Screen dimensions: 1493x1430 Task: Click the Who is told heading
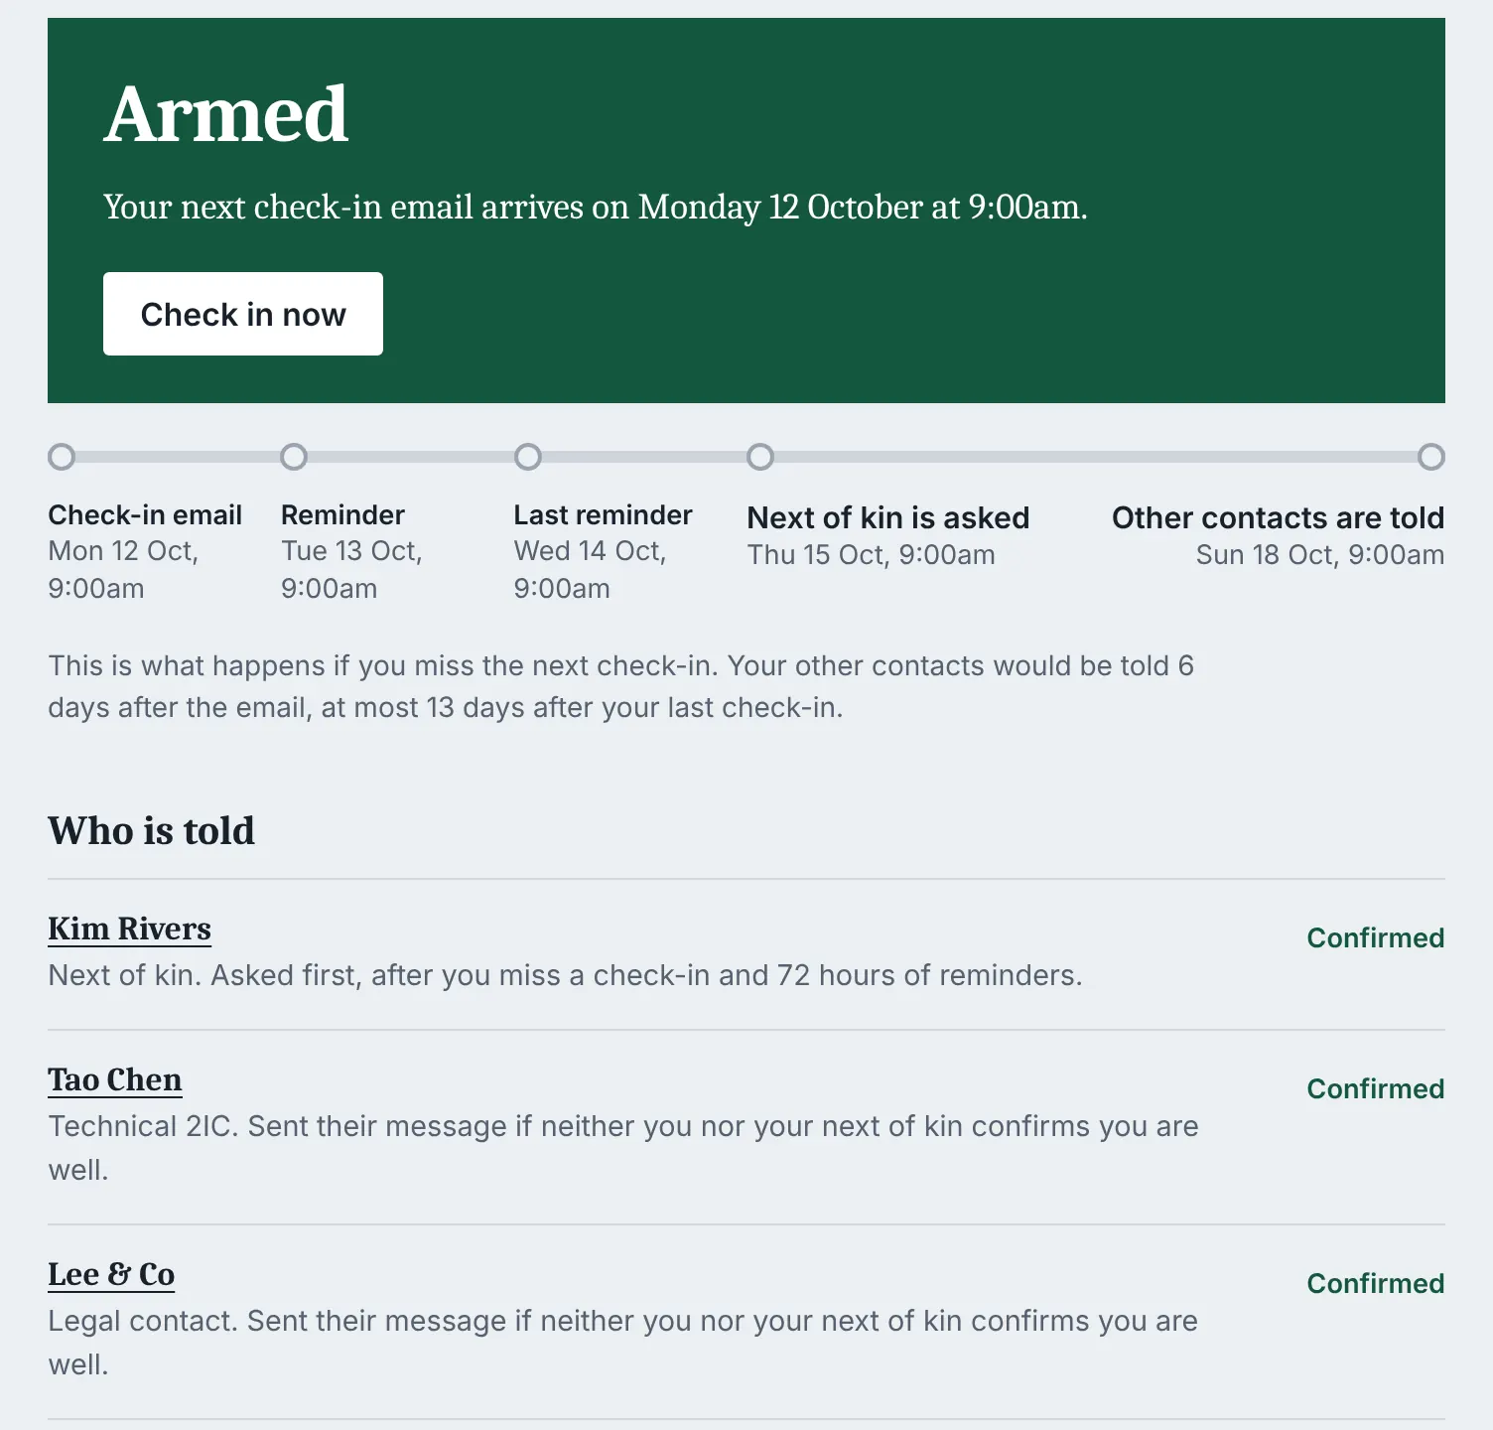(x=152, y=830)
